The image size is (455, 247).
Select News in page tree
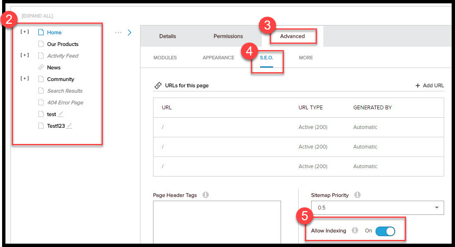54,68
